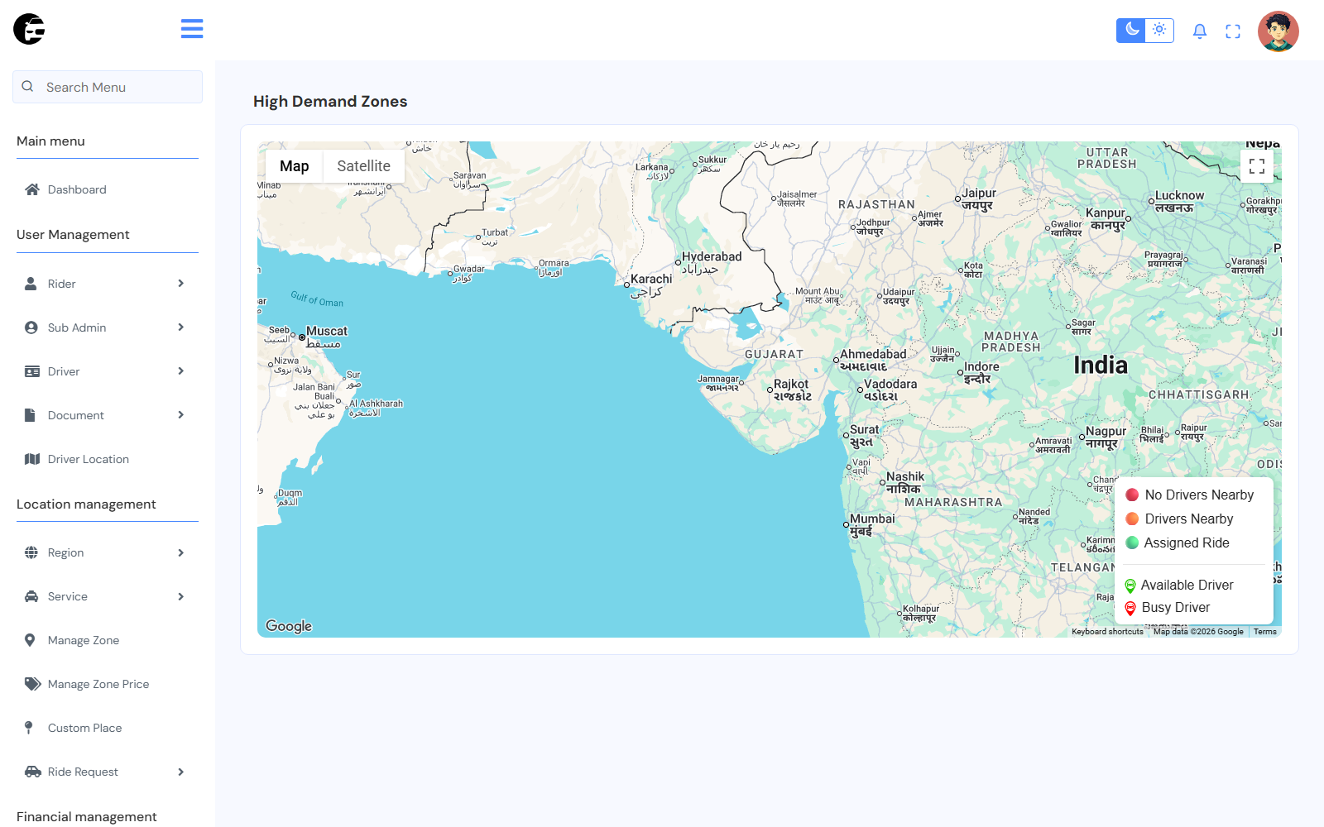Screen dimensions: 1324x827
Task: Click the app logo in header
Action: [29, 29]
